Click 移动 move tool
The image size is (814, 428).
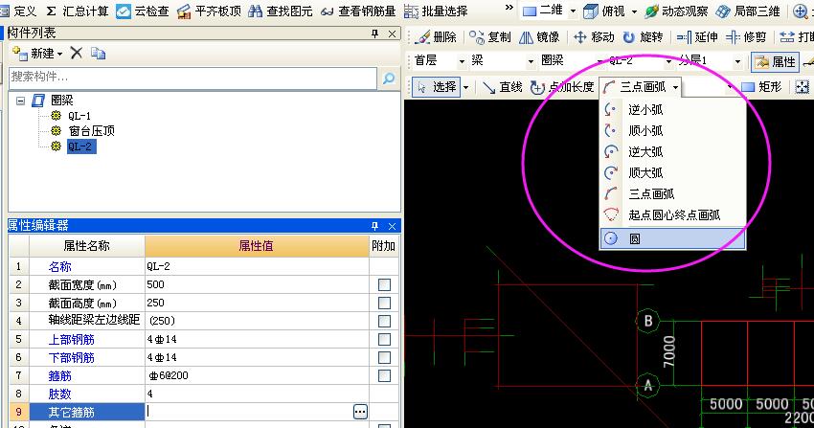coord(594,36)
